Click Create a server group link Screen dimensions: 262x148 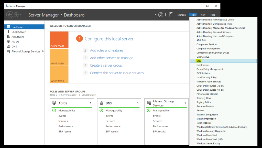click(106, 65)
